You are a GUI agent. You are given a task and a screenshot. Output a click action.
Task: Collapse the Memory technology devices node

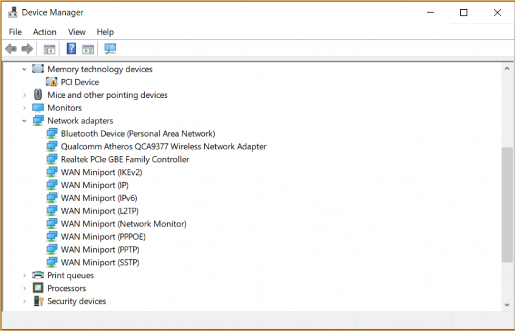(x=24, y=69)
